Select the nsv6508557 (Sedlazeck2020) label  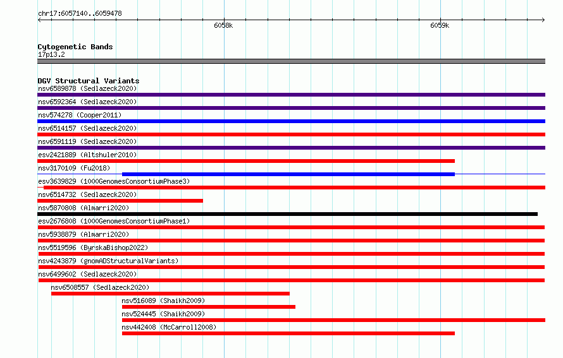100,287
